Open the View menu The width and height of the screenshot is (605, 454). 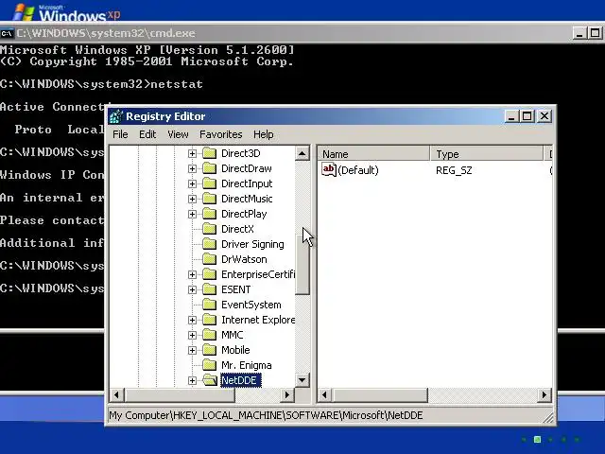coord(178,134)
